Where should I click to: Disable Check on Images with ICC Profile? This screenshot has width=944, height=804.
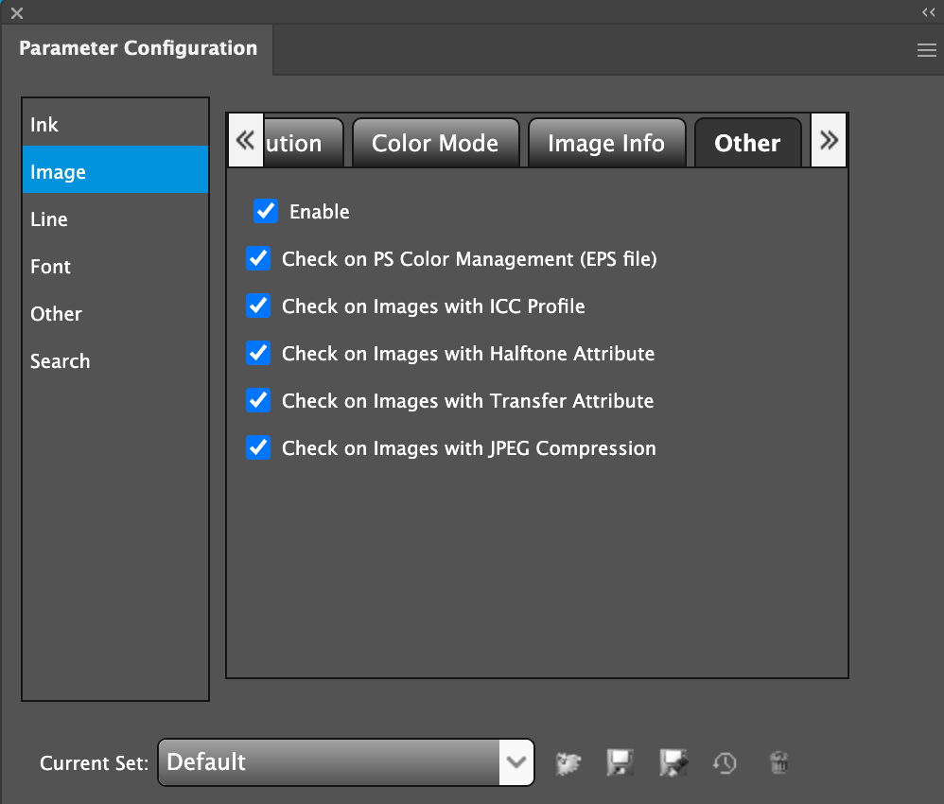[258, 306]
